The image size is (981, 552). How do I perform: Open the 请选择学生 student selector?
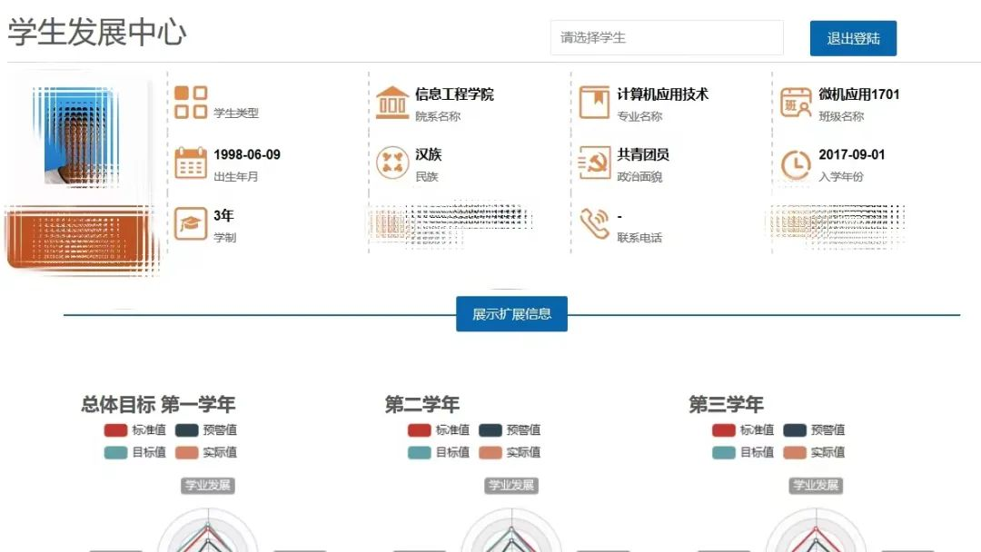pos(666,38)
